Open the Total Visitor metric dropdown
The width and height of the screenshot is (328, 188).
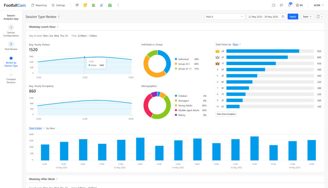tap(37, 128)
